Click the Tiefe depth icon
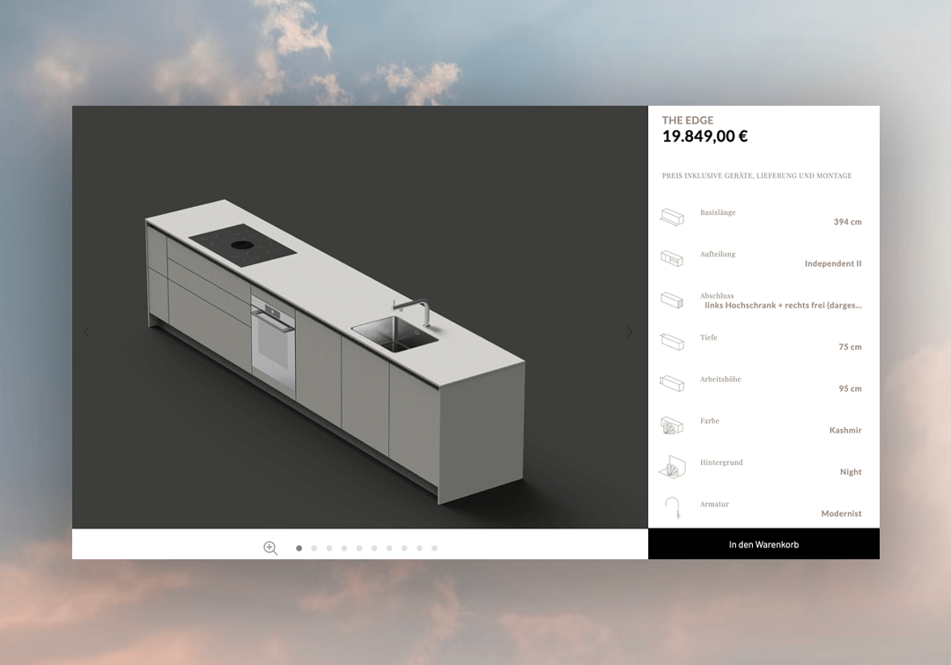951x665 pixels. 672,341
